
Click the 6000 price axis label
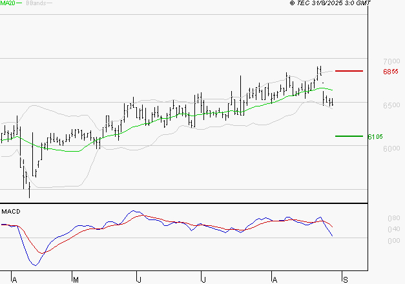pyautogui.click(x=391, y=148)
